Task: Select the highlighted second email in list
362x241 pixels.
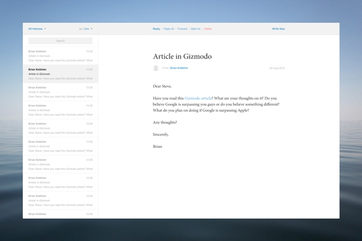Action: click(60, 74)
